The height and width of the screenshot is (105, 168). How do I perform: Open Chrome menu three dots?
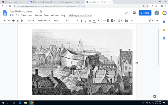pos(165,6)
